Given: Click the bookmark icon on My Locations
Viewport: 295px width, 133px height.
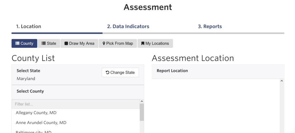Looking at the screenshot, I should (143, 43).
